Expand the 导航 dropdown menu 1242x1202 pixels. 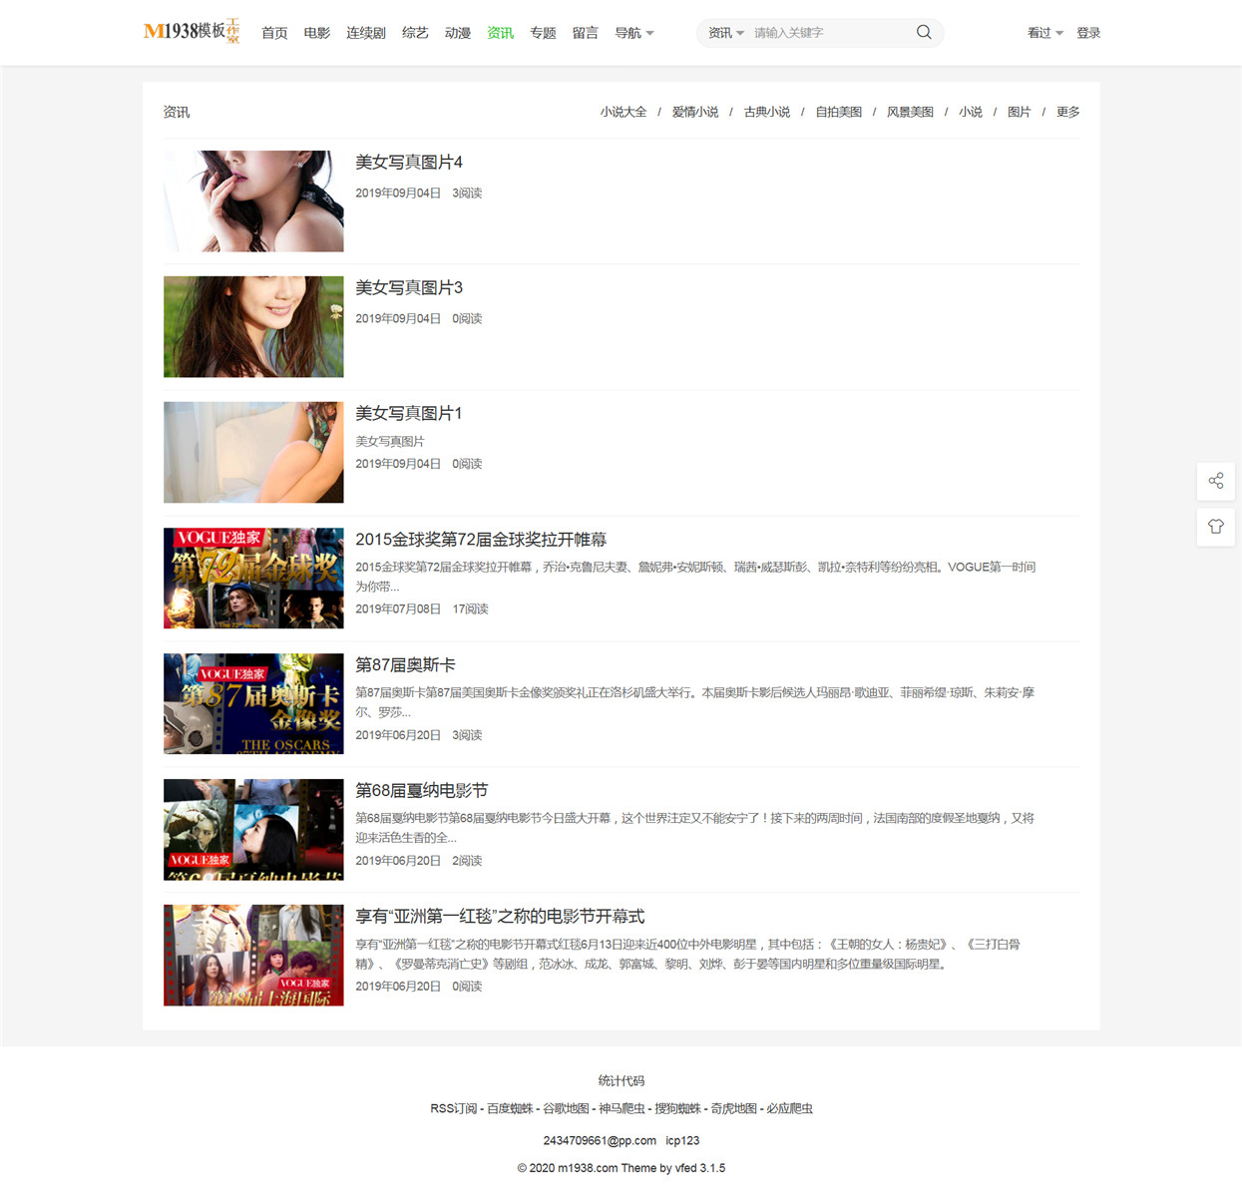click(634, 33)
